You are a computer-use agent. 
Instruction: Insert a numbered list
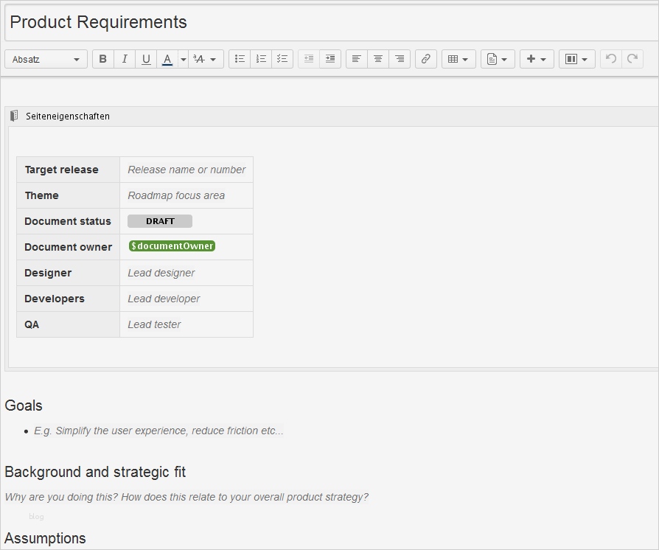[x=261, y=59]
